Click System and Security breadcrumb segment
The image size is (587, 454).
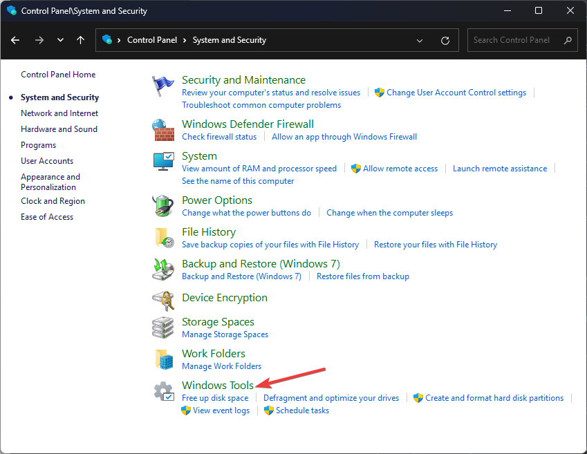tap(230, 40)
